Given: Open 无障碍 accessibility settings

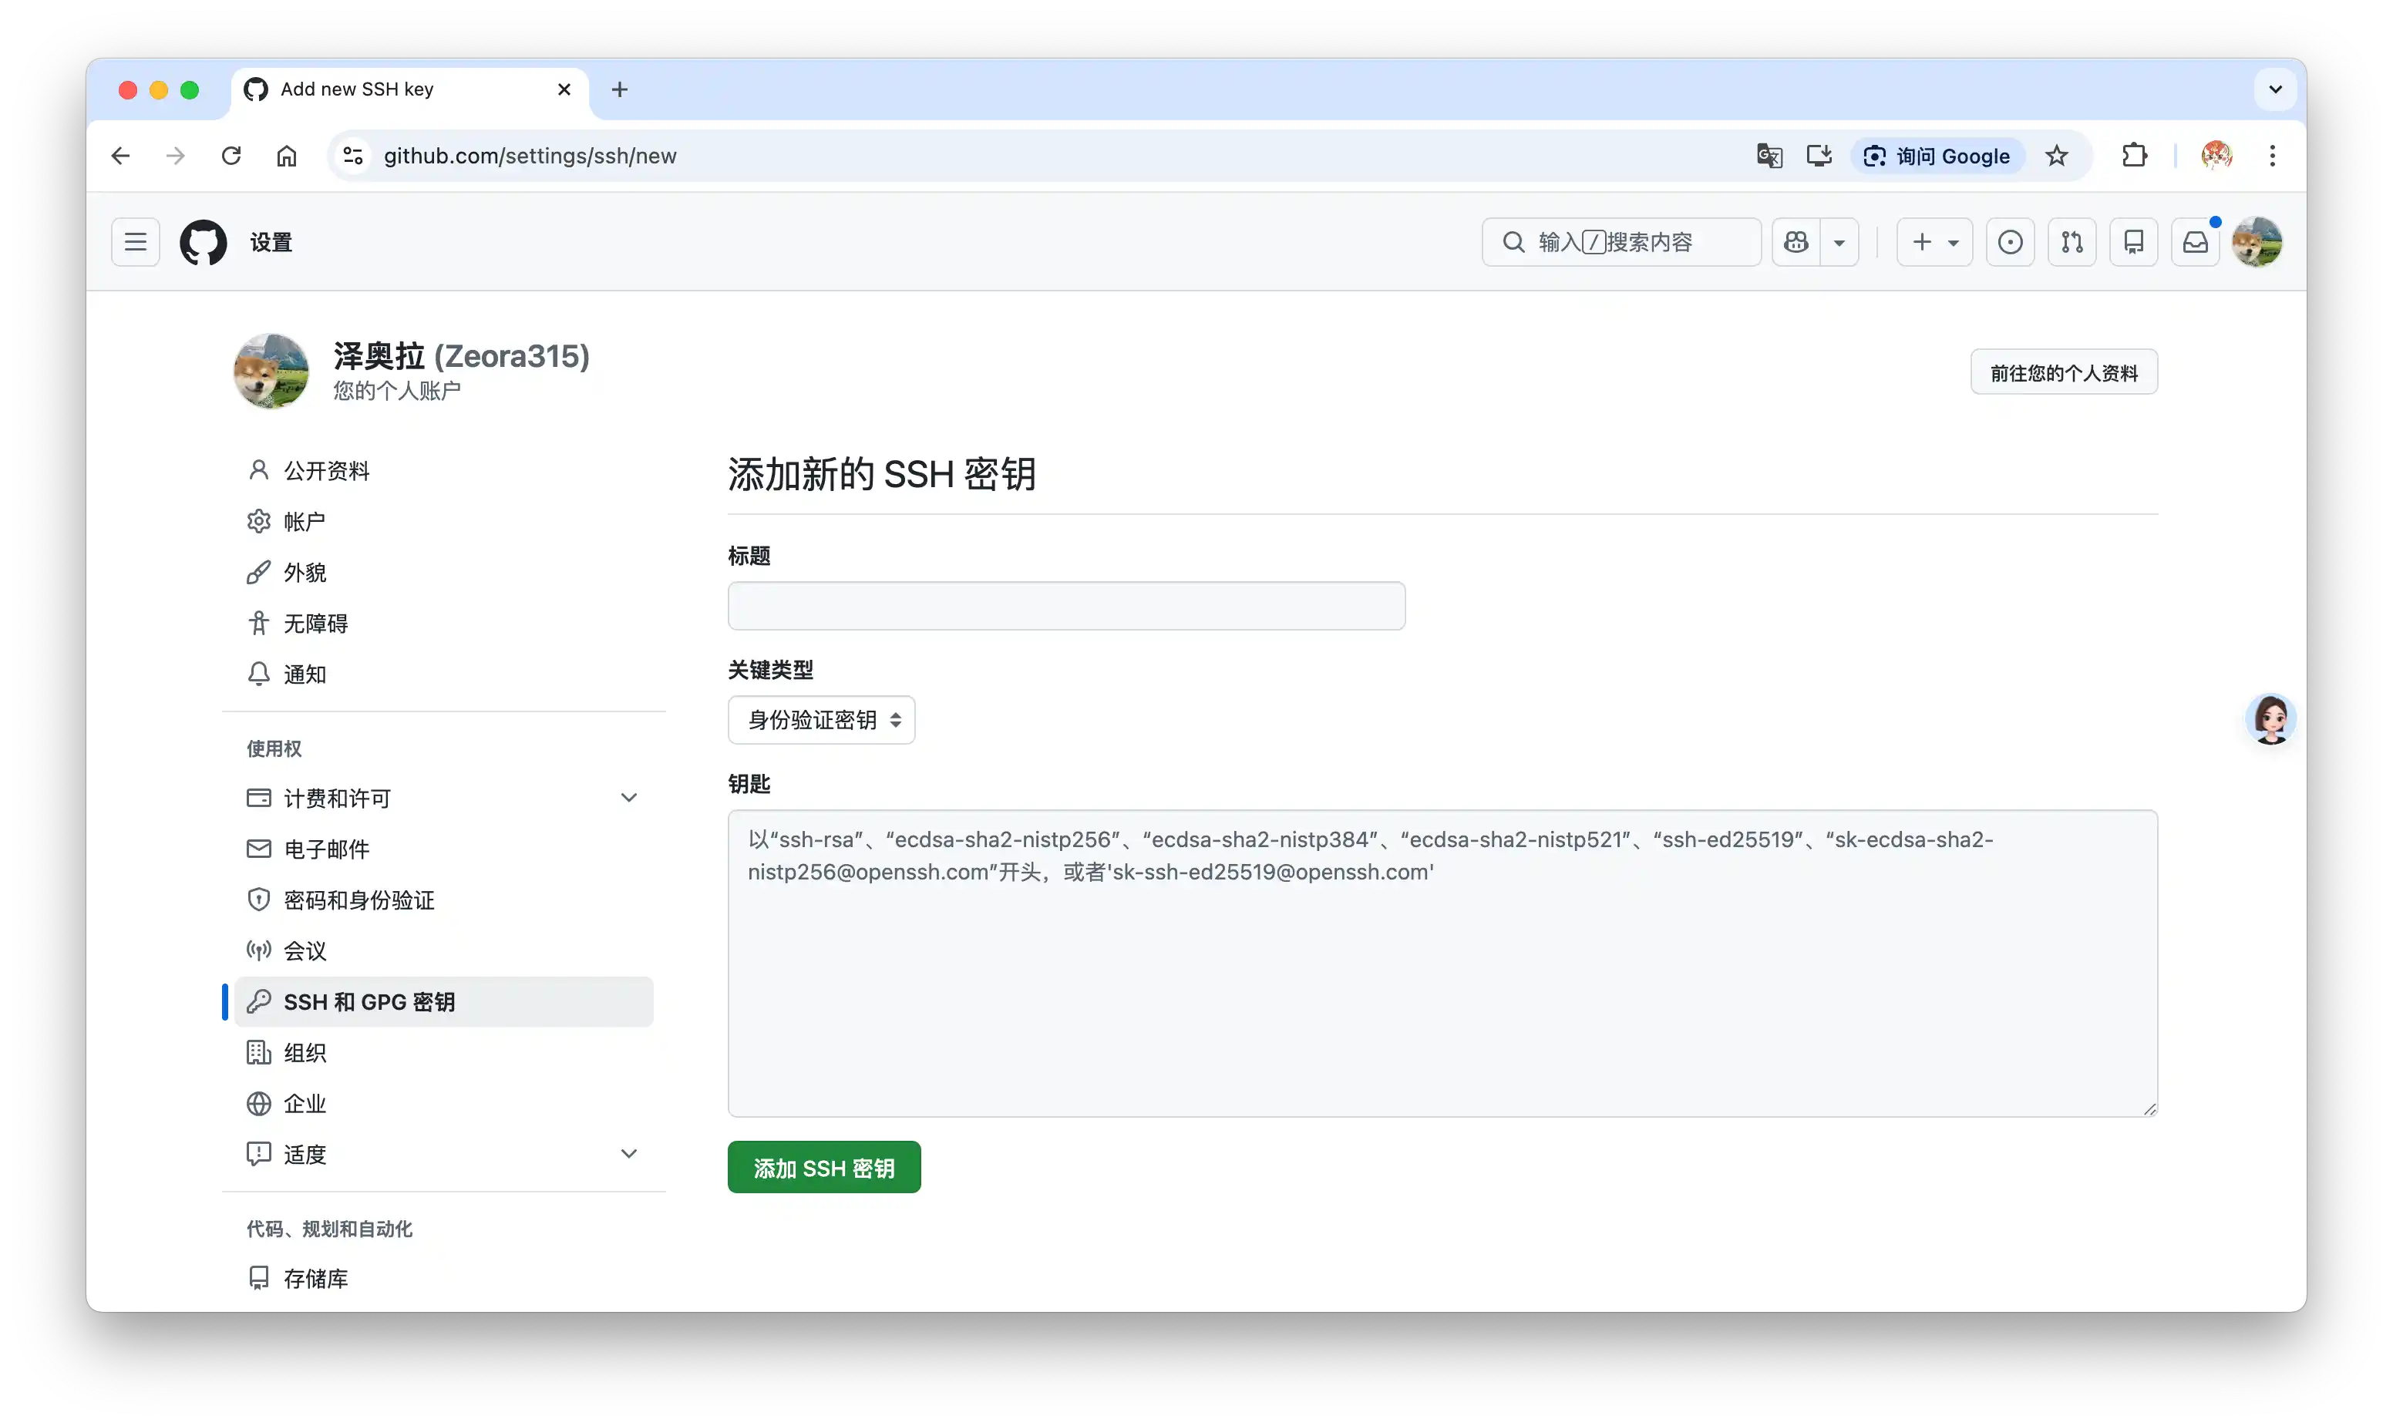Looking at the screenshot, I should (443, 623).
